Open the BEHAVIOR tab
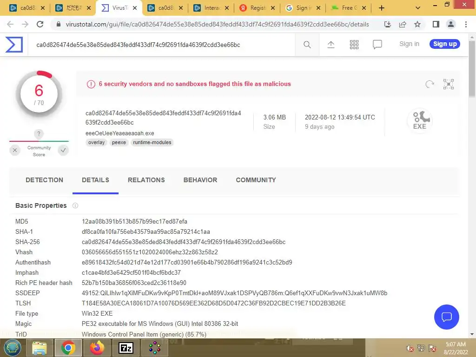Image resolution: width=476 pixels, height=357 pixels. pos(200,180)
